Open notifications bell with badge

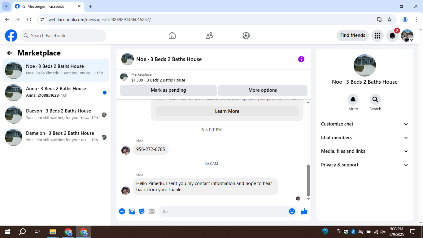click(392, 36)
